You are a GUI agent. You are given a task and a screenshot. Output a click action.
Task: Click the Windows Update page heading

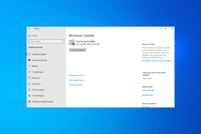click(x=82, y=36)
